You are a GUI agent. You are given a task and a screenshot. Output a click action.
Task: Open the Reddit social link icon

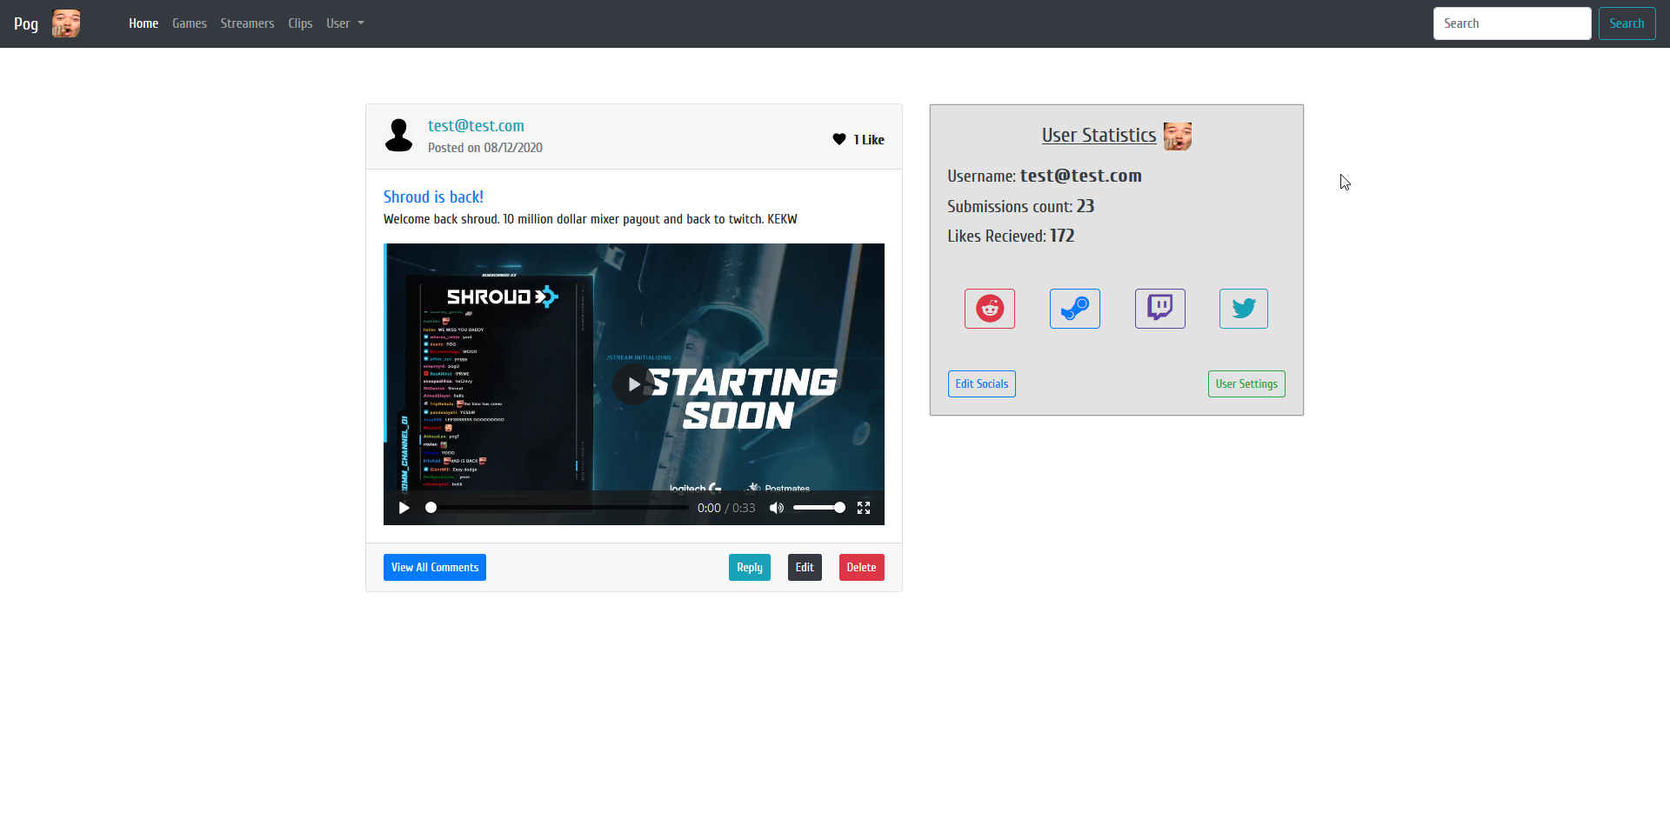click(989, 309)
